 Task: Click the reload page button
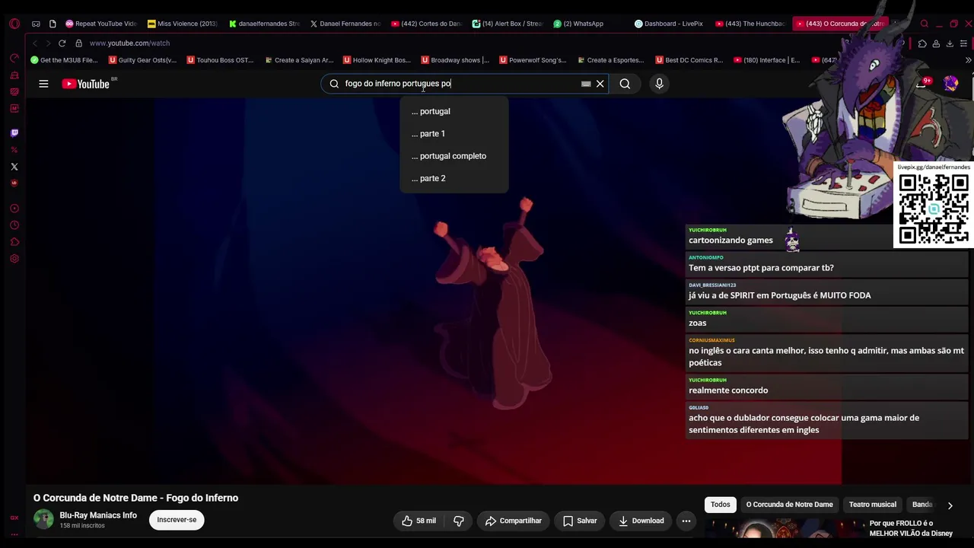click(x=62, y=43)
